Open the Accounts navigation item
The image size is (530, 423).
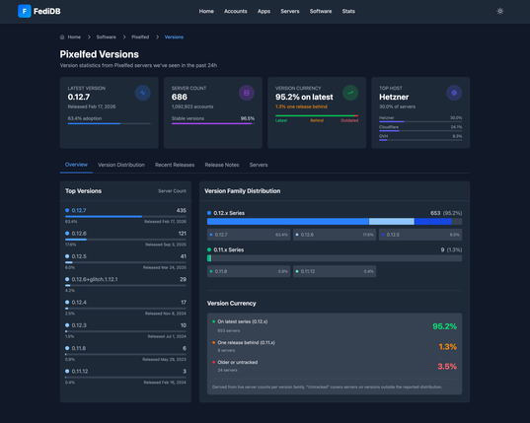pos(236,11)
